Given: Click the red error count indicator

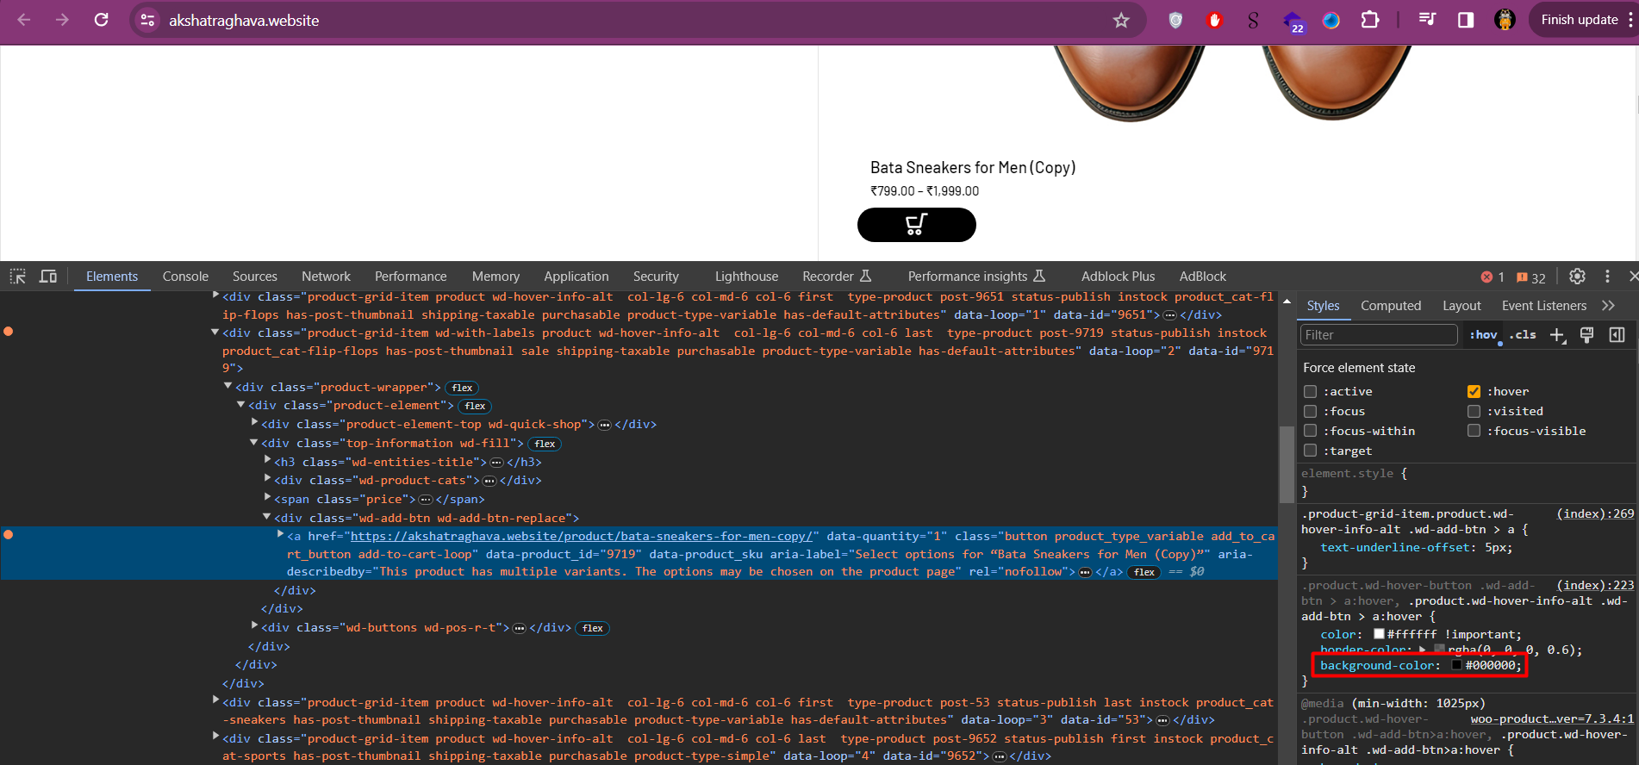Looking at the screenshot, I should tap(1493, 277).
